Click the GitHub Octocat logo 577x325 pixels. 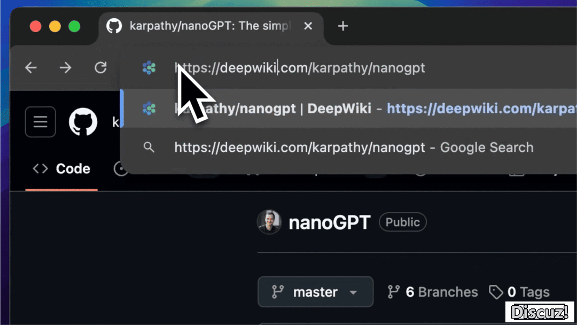tap(83, 122)
